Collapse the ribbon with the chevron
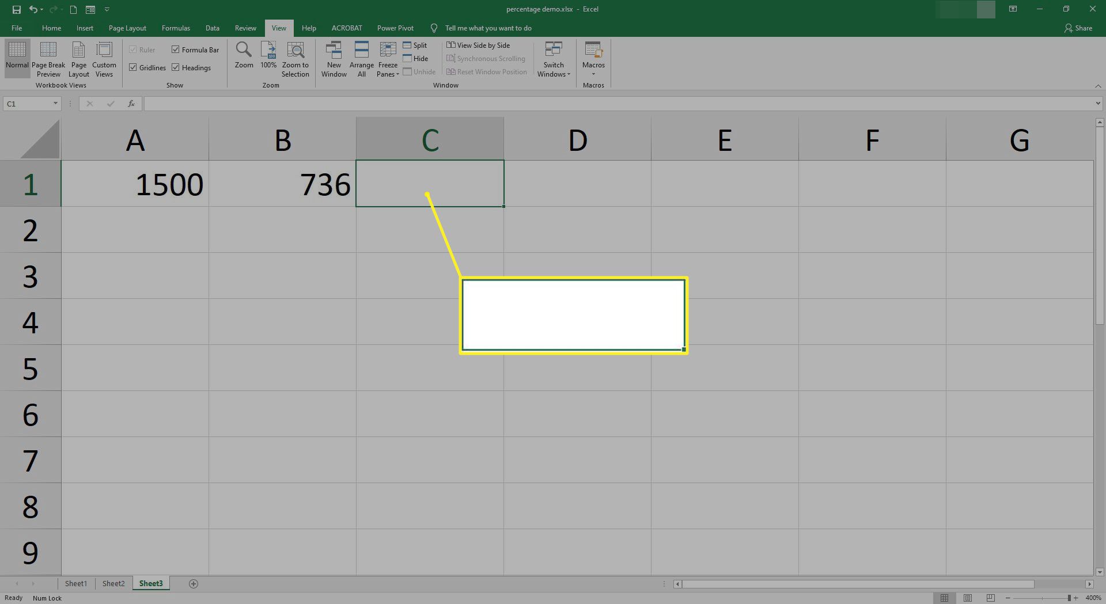Screen dimensions: 1106x604 pos(1097,86)
